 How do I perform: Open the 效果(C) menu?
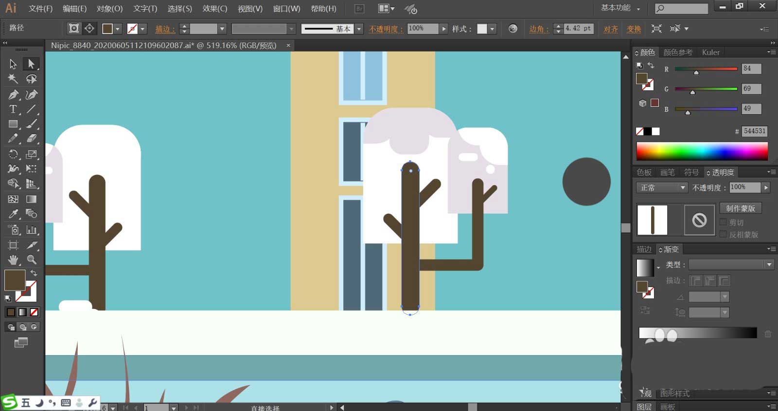pos(215,9)
